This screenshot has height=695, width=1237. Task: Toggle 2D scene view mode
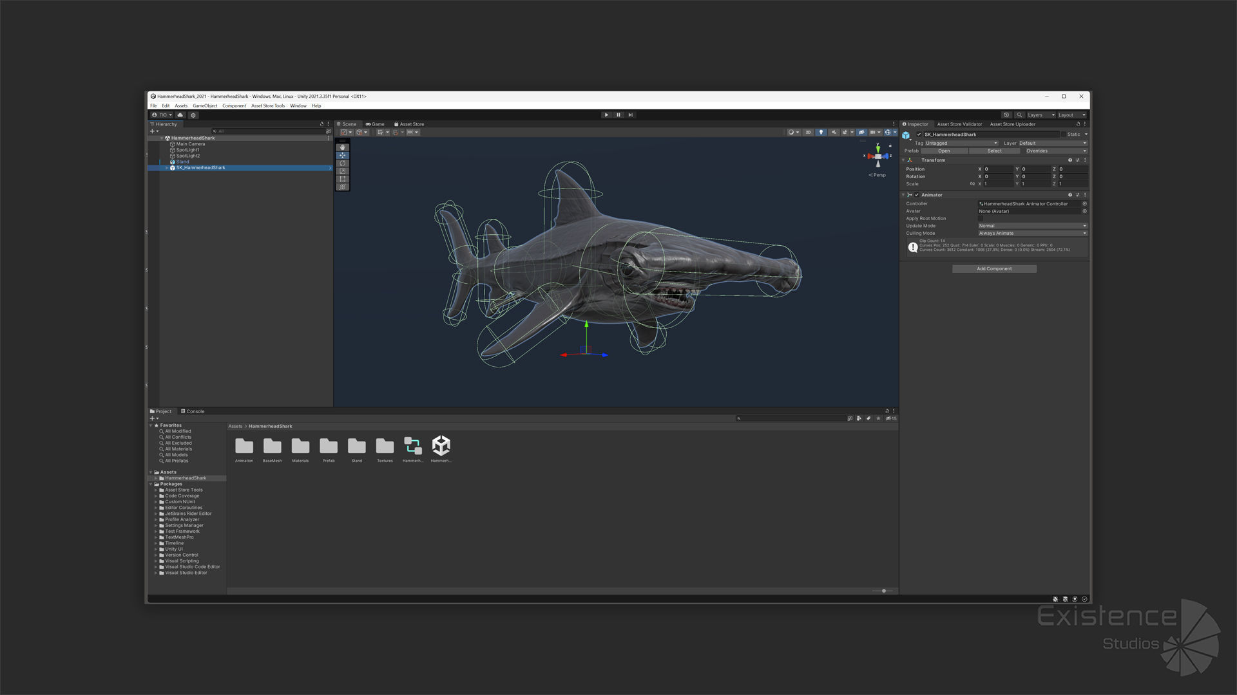tap(808, 133)
